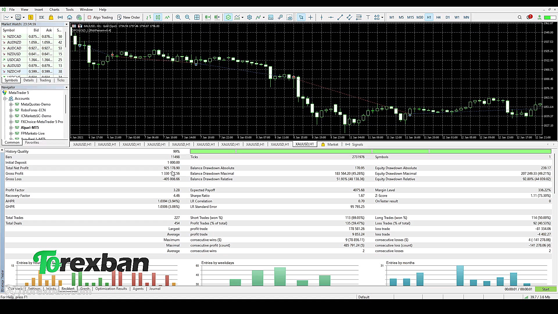The image size is (558, 314).
Task: Switch timeframe to M15
Action: (410, 17)
